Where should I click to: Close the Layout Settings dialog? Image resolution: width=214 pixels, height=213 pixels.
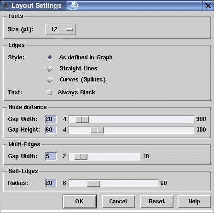[208, 6]
